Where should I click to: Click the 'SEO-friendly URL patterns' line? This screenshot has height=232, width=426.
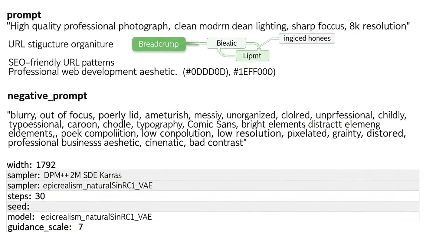pos(61,63)
